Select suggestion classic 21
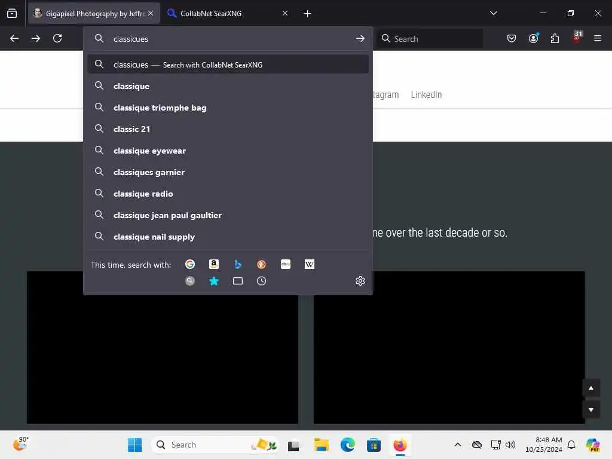Viewport: 612px width, 459px height. 228,129
